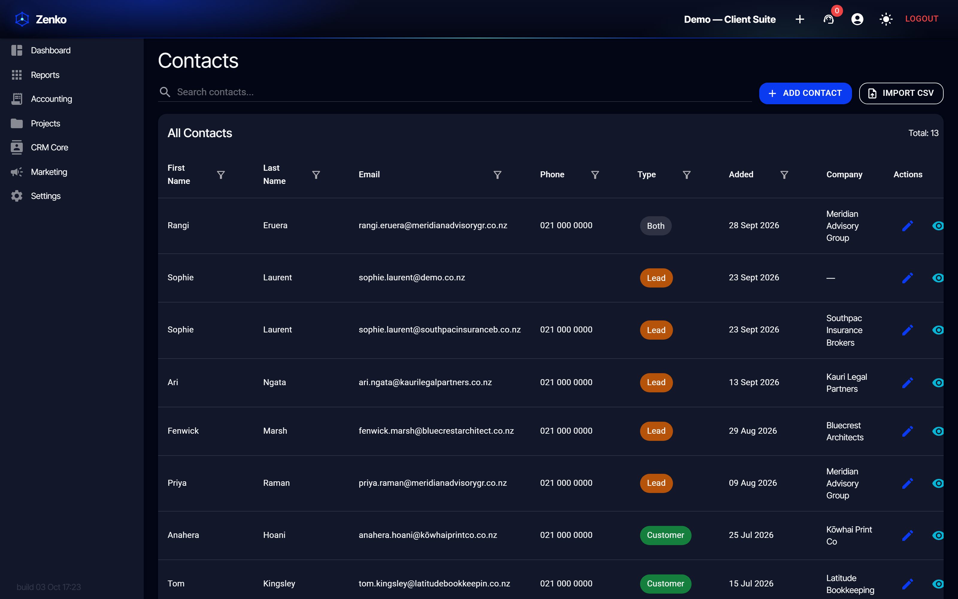Open the Email column filter
Viewport: 958px width, 599px height.
pyautogui.click(x=497, y=175)
